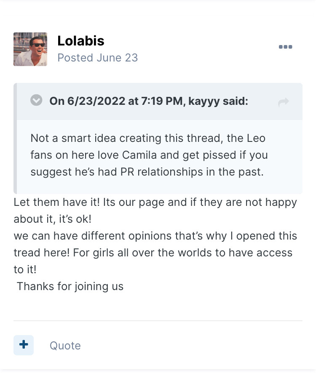The width and height of the screenshot is (316, 373).
Task: Open the post options three-dot menu
Action: [x=285, y=47]
